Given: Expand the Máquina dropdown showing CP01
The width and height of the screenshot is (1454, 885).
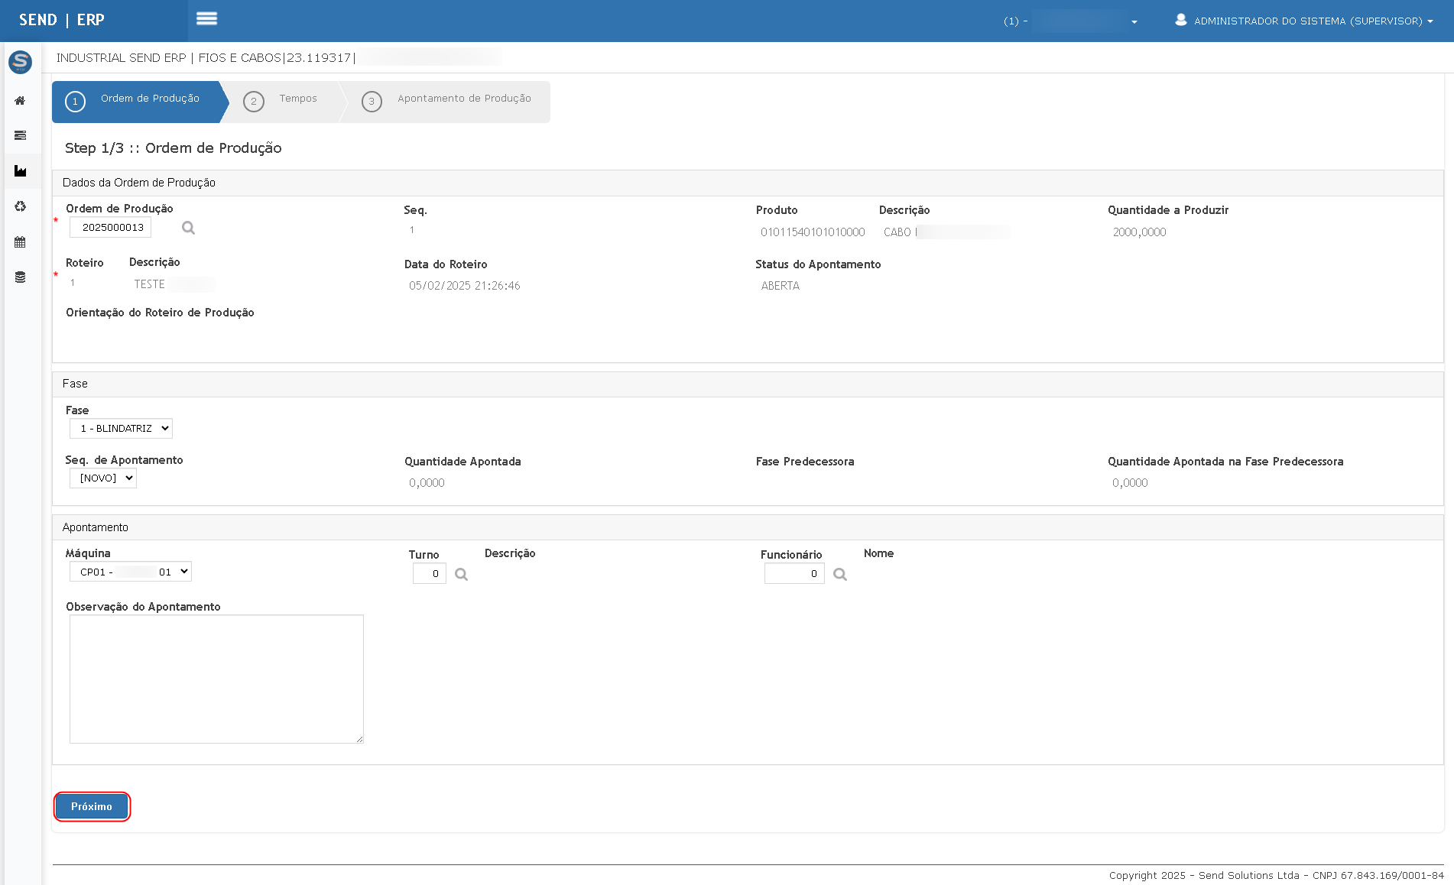Looking at the screenshot, I should (130, 572).
